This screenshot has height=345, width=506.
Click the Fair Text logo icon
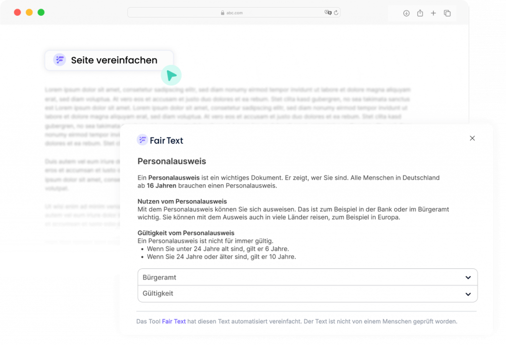point(142,140)
